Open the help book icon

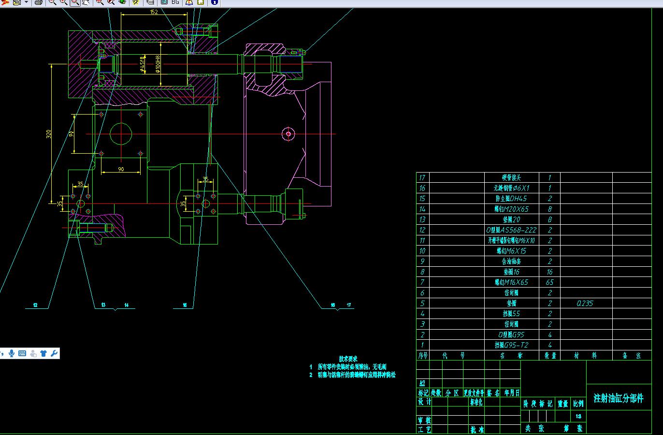(189, 2)
